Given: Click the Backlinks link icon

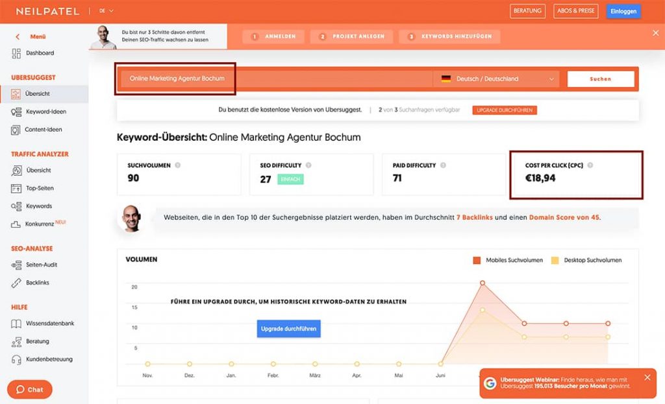Looking at the screenshot, I should pos(16,283).
